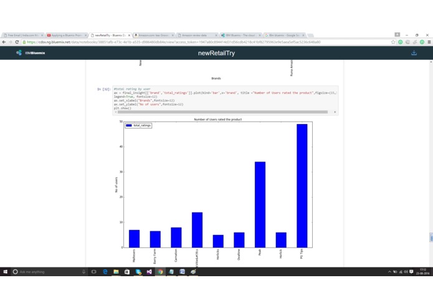The width and height of the screenshot is (433, 308).
Task: Open the Word icon on the taskbar
Action: pos(183,272)
